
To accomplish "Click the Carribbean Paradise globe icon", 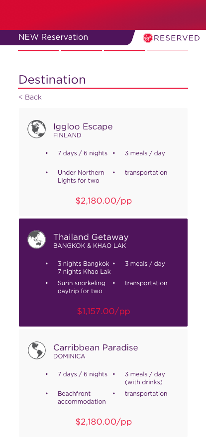I will tap(37, 350).
